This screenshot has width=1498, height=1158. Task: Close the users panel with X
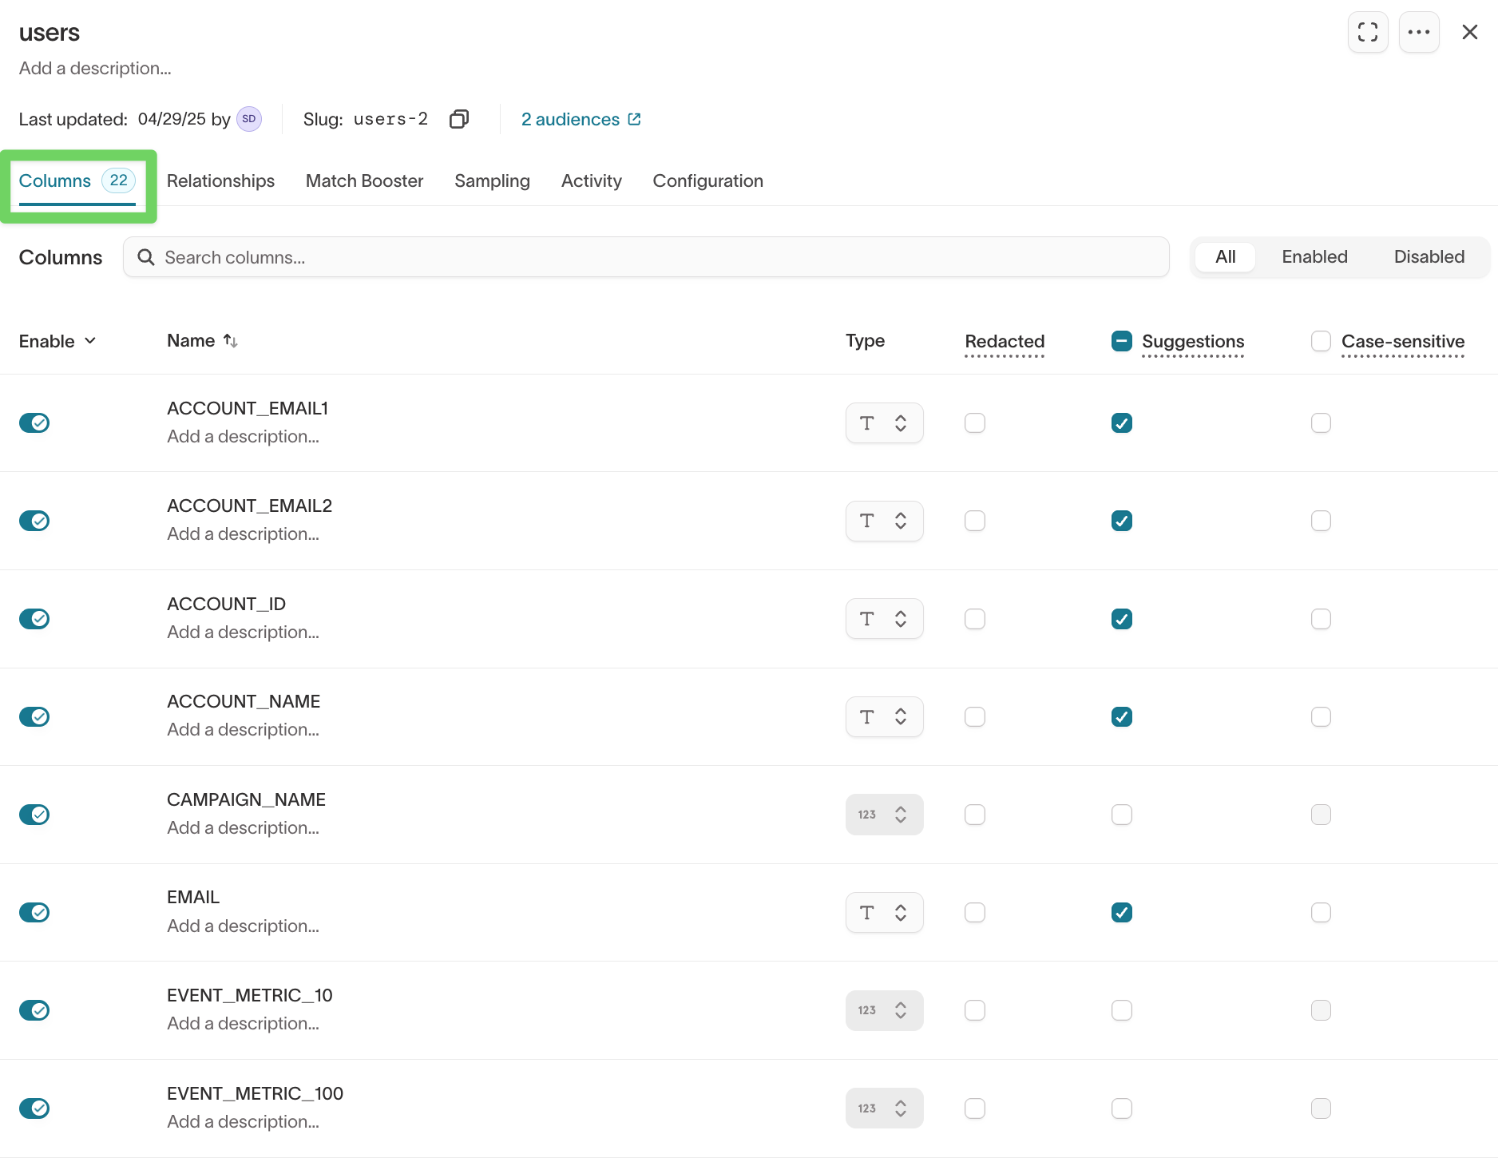click(1469, 32)
